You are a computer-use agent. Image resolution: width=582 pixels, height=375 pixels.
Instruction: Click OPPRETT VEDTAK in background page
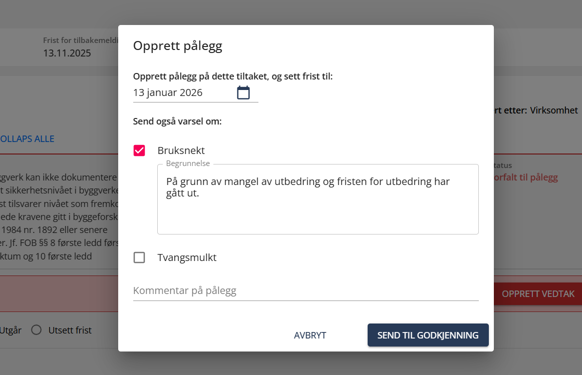(538, 294)
